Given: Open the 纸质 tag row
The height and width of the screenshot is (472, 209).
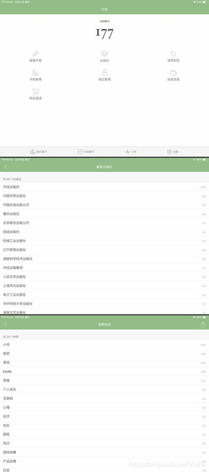Looking at the screenshot, I should [104, 354].
